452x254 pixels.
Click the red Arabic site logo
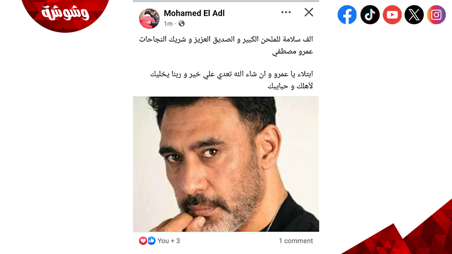click(66, 14)
